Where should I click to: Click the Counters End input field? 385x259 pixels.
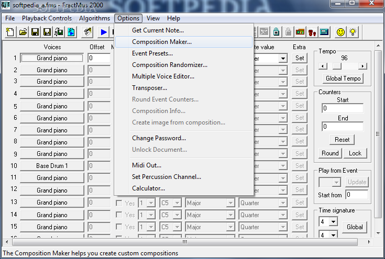pos(343,127)
